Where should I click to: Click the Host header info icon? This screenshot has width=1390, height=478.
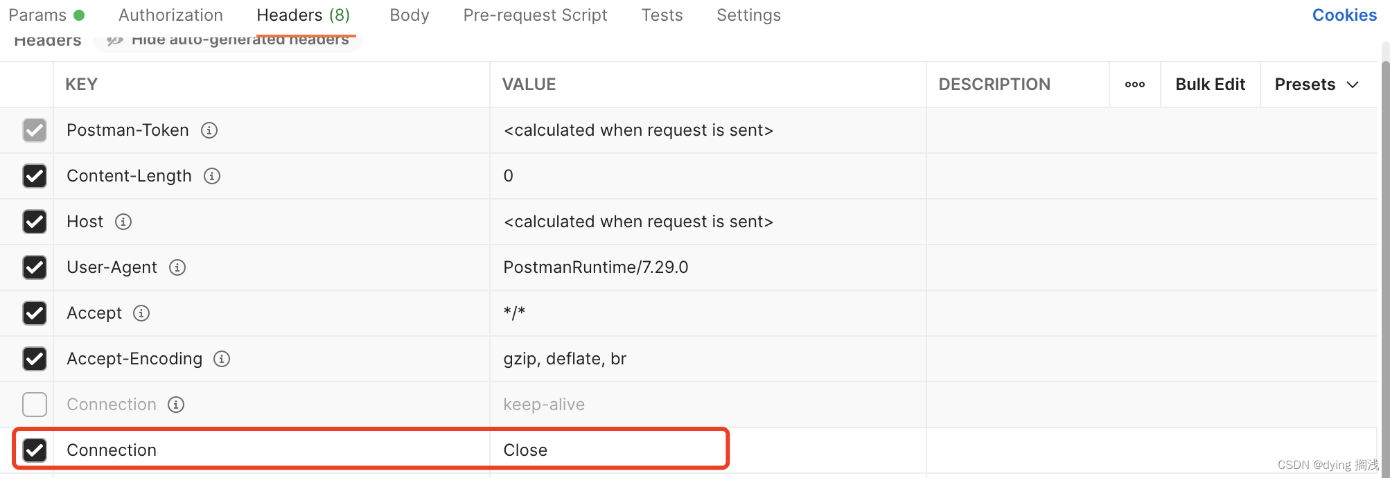pos(123,222)
